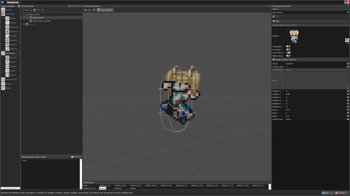Collapse the SGB_chr013 folder in tree
The width and height of the screenshot is (350, 196).
(24, 14)
